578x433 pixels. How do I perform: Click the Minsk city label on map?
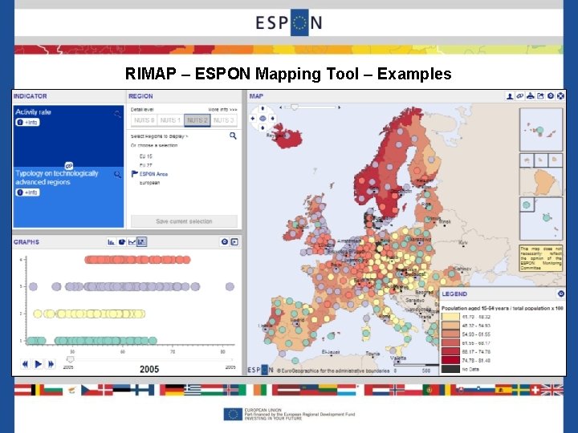(446, 221)
